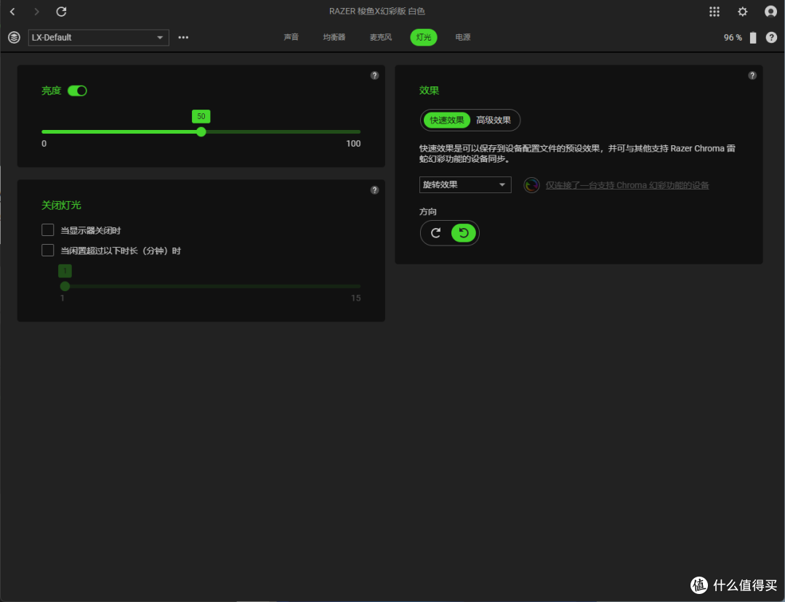Click the battery level icon
Image resolution: width=785 pixels, height=602 pixels.
[x=752, y=38]
